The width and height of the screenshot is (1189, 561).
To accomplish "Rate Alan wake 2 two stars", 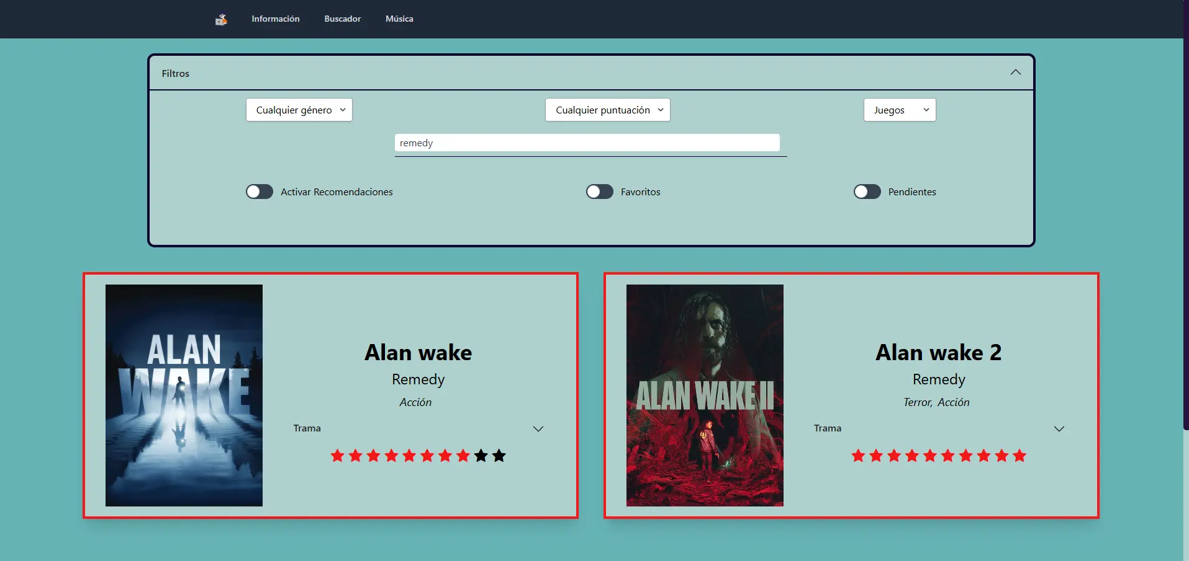I will (x=876, y=456).
